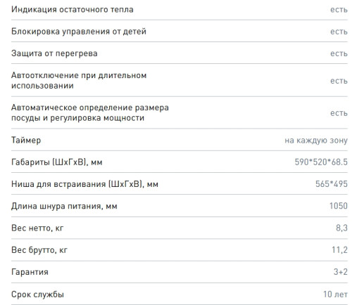Select the 'Блокировка управления от детей' row
The width and height of the screenshot is (352, 305).
[x=180, y=31]
